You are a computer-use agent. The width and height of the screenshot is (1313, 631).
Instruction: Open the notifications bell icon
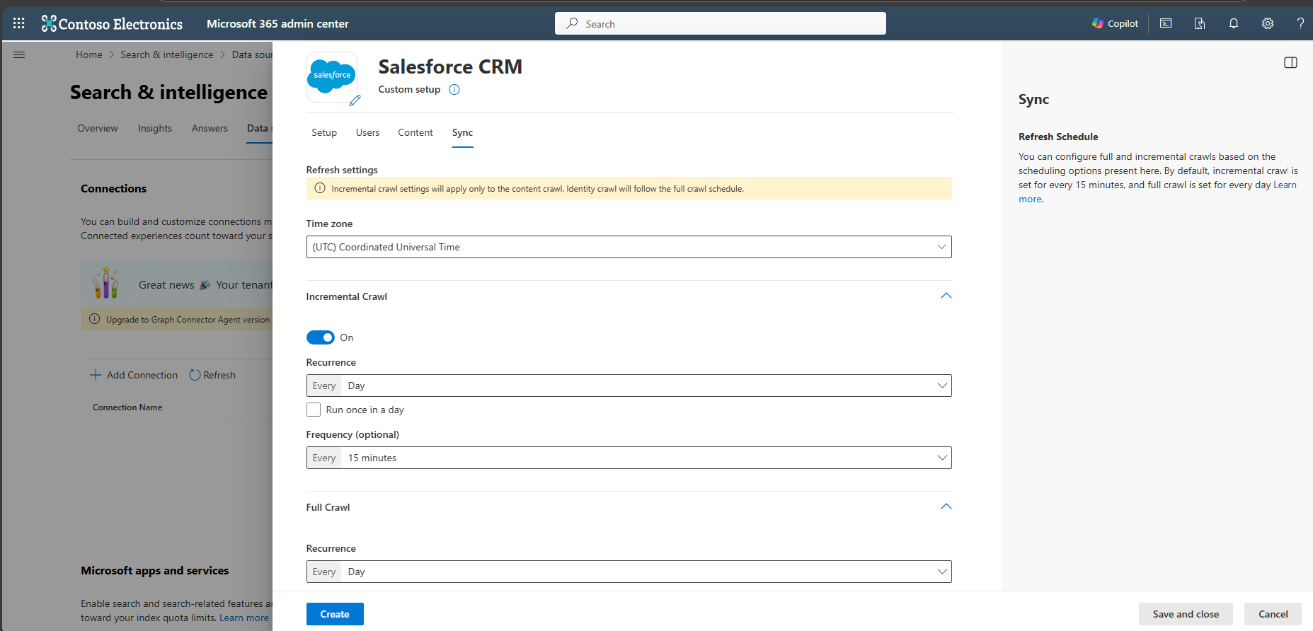point(1234,23)
